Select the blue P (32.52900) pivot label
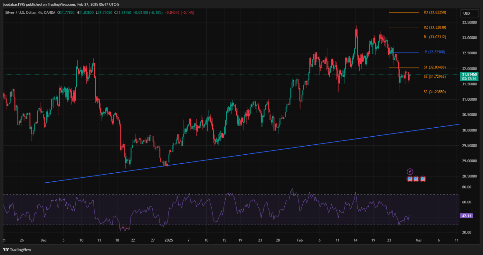The width and height of the screenshot is (483, 255). point(435,52)
